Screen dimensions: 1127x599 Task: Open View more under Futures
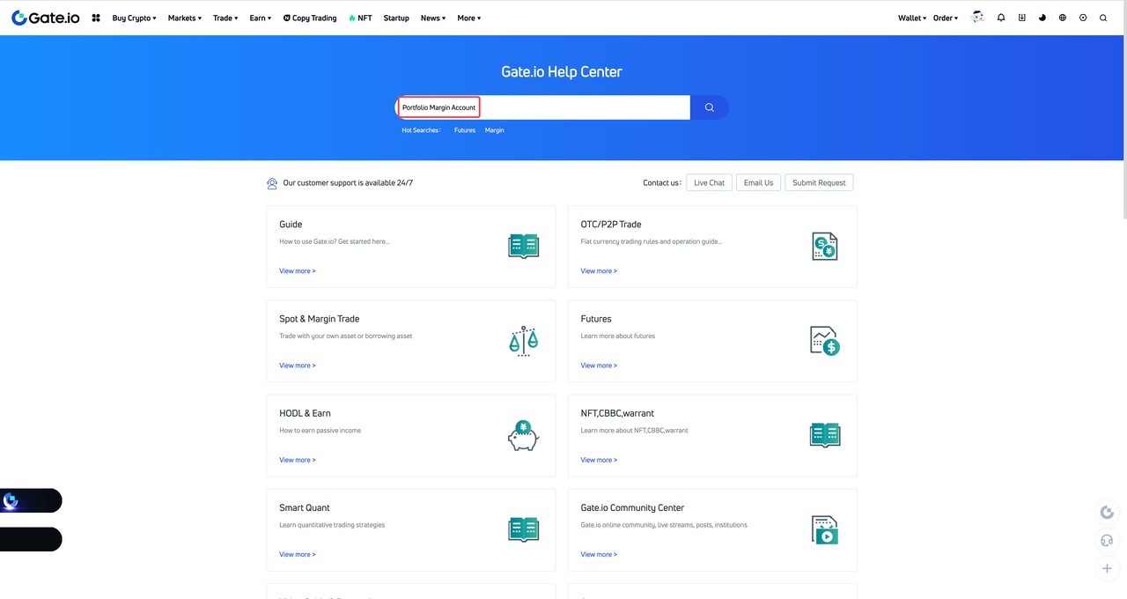[599, 366]
